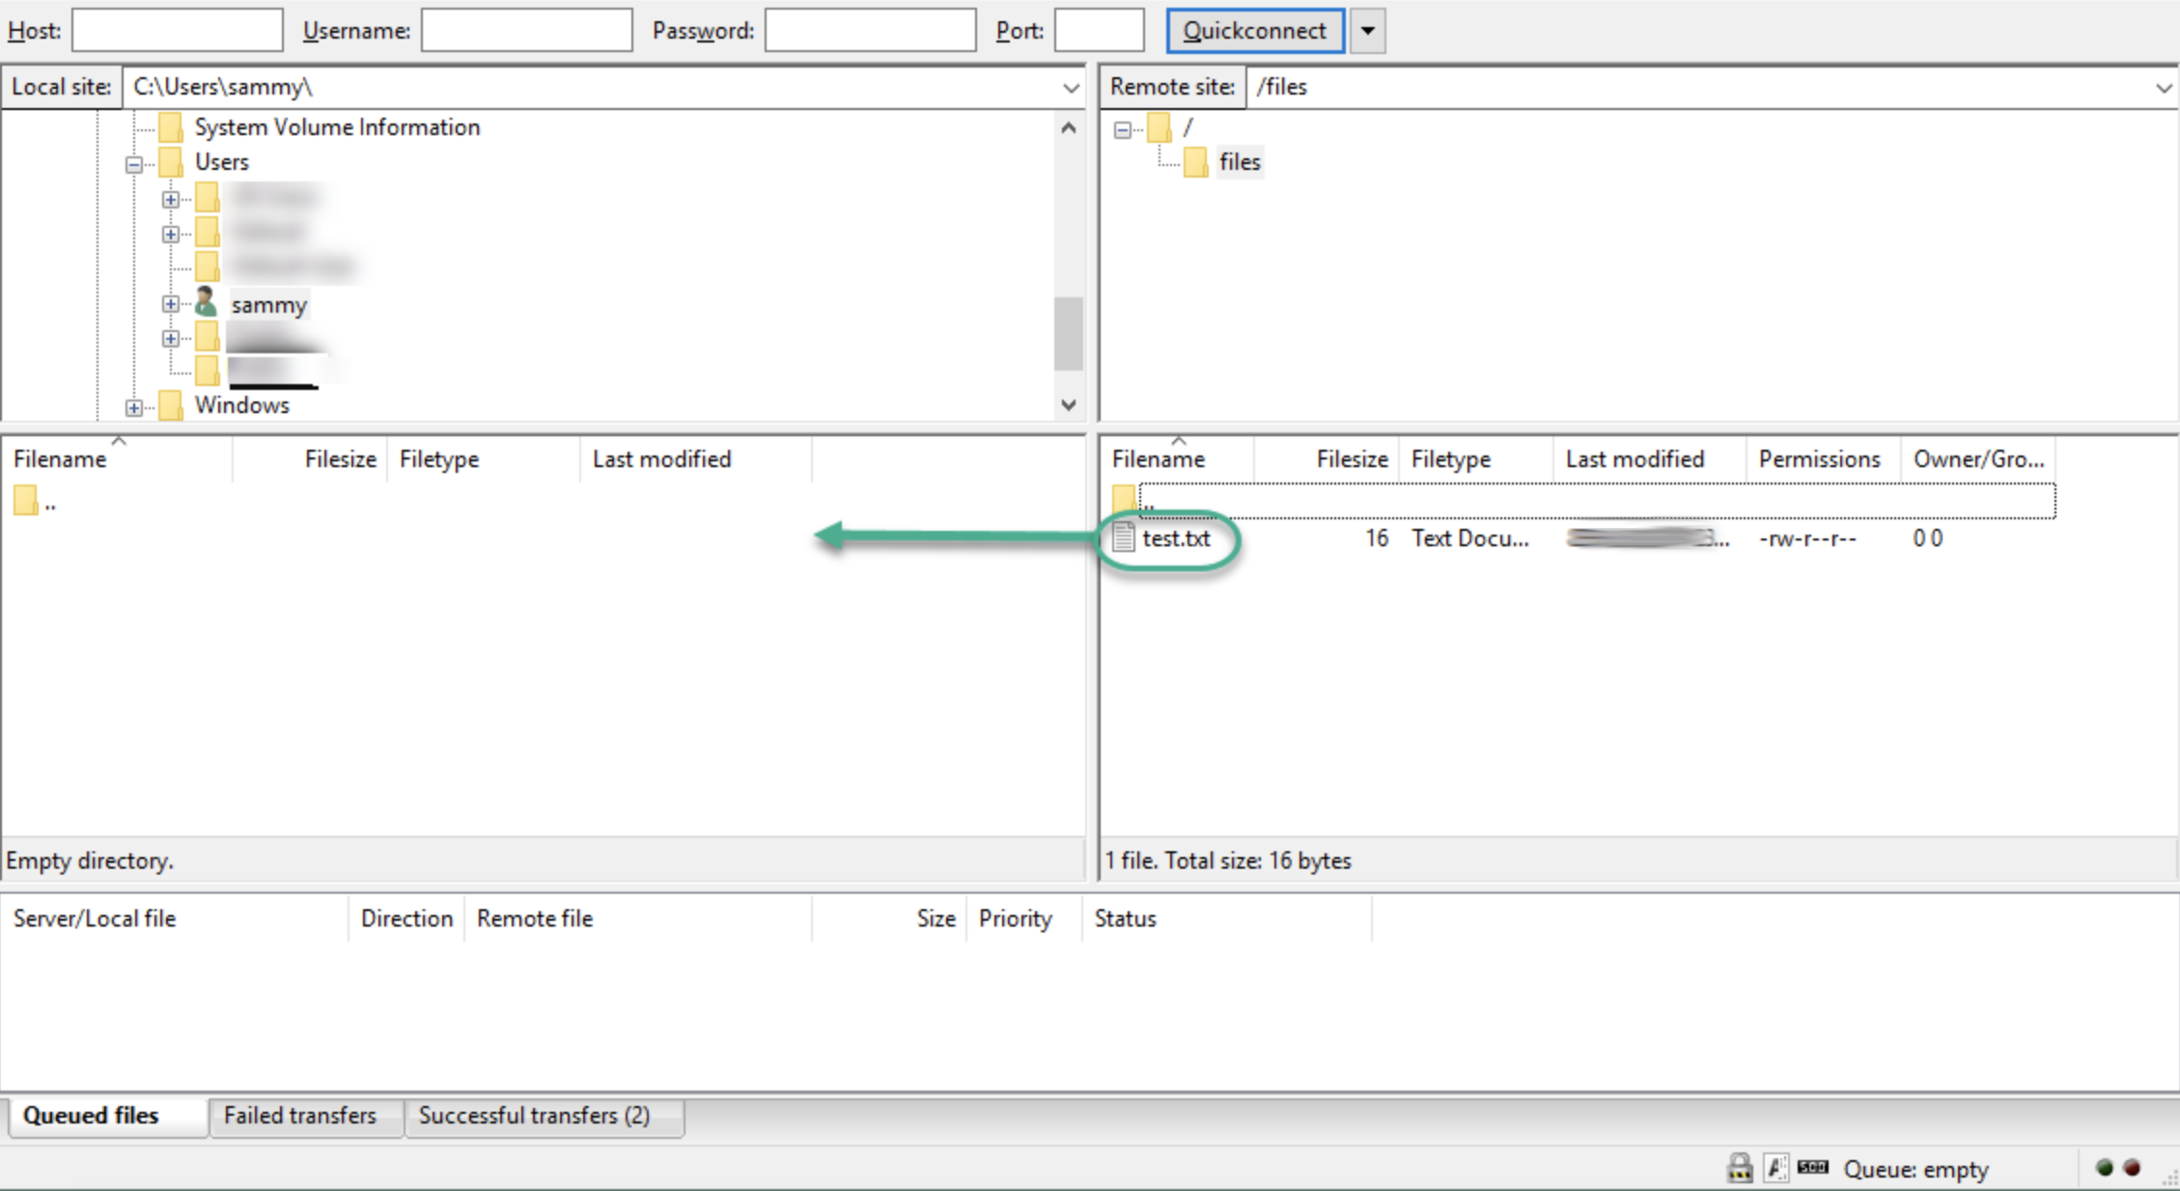The width and height of the screenshot is (2180, 1191).
Task: Click 'Empty directory.' local status text
Action: (90, 860)
